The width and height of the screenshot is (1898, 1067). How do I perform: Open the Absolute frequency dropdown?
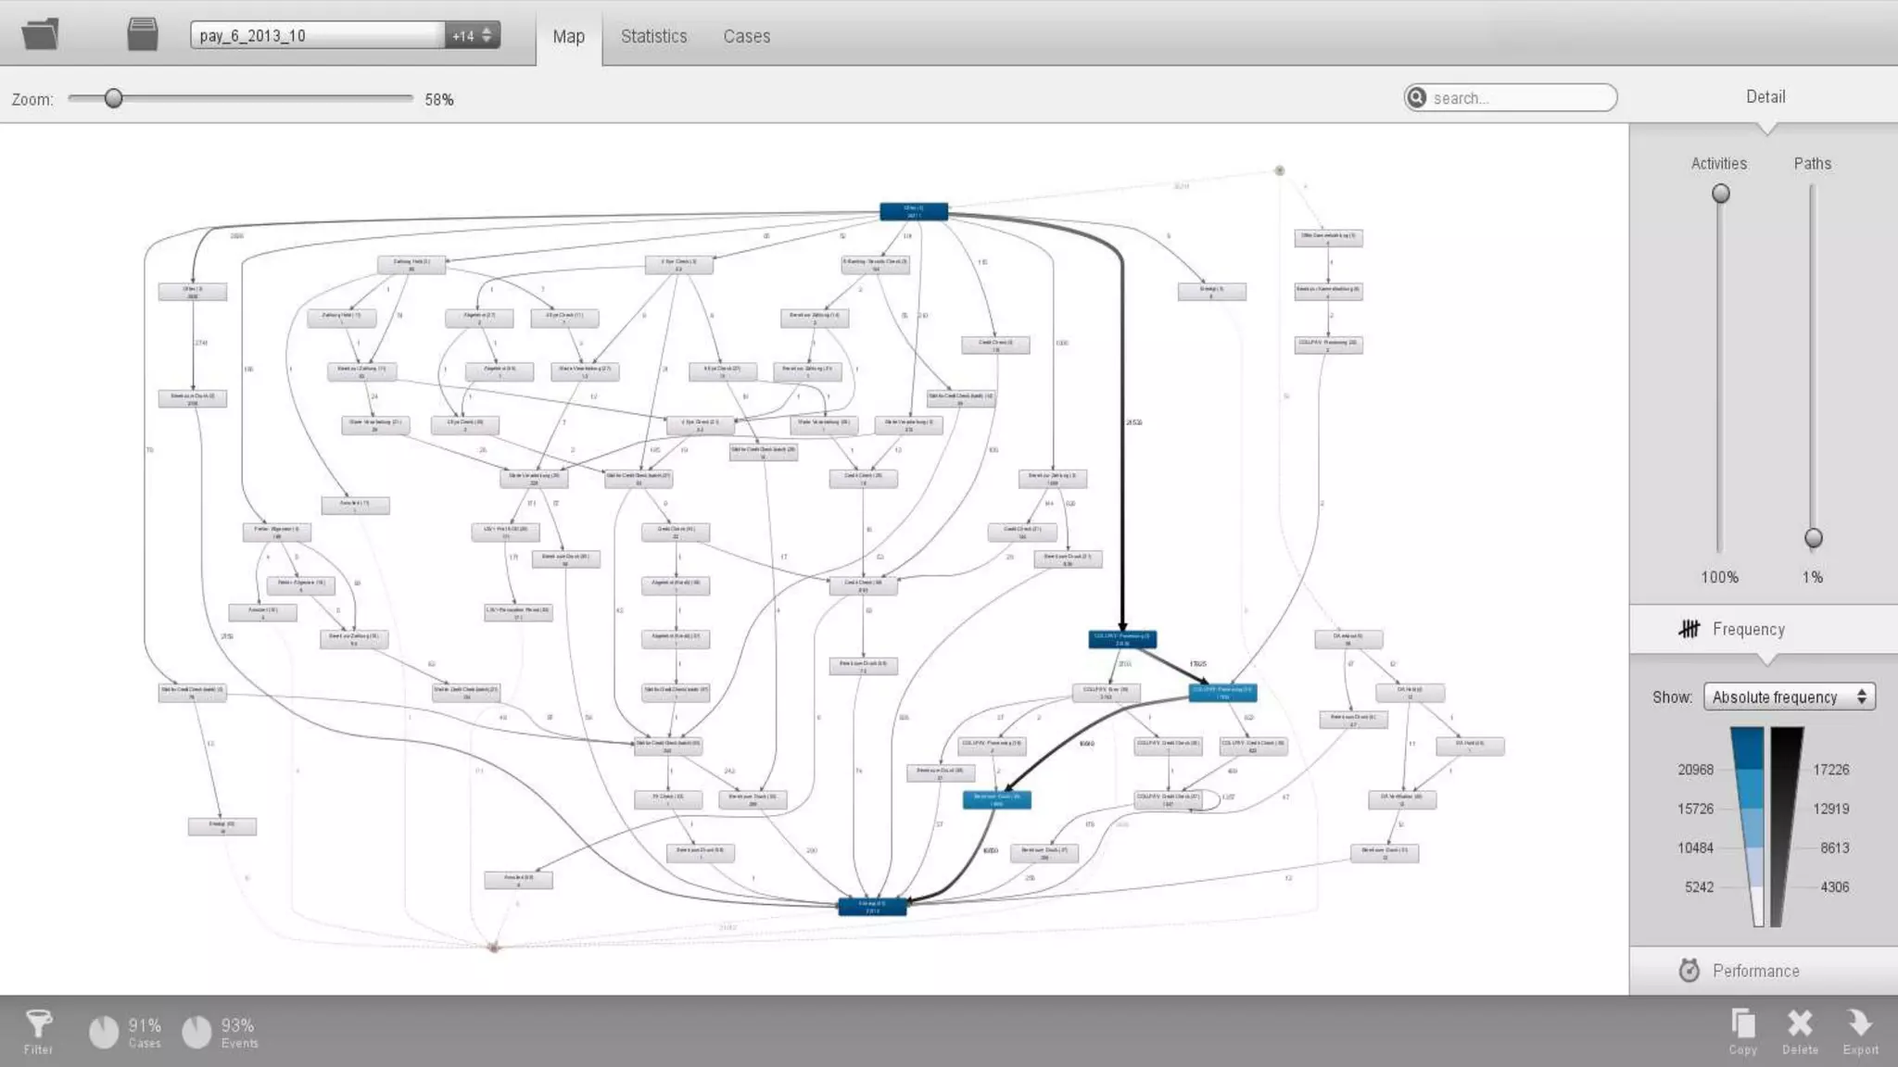click(x=1789, y=697)
